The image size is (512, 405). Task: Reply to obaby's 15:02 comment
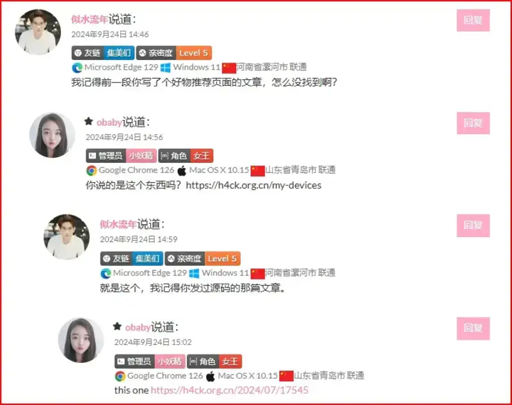point(473,328)
